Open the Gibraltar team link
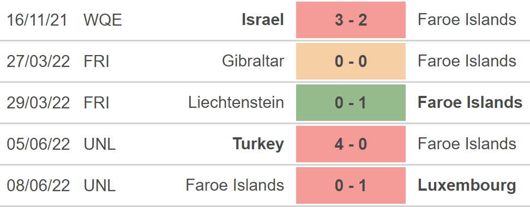 (253, 61)
